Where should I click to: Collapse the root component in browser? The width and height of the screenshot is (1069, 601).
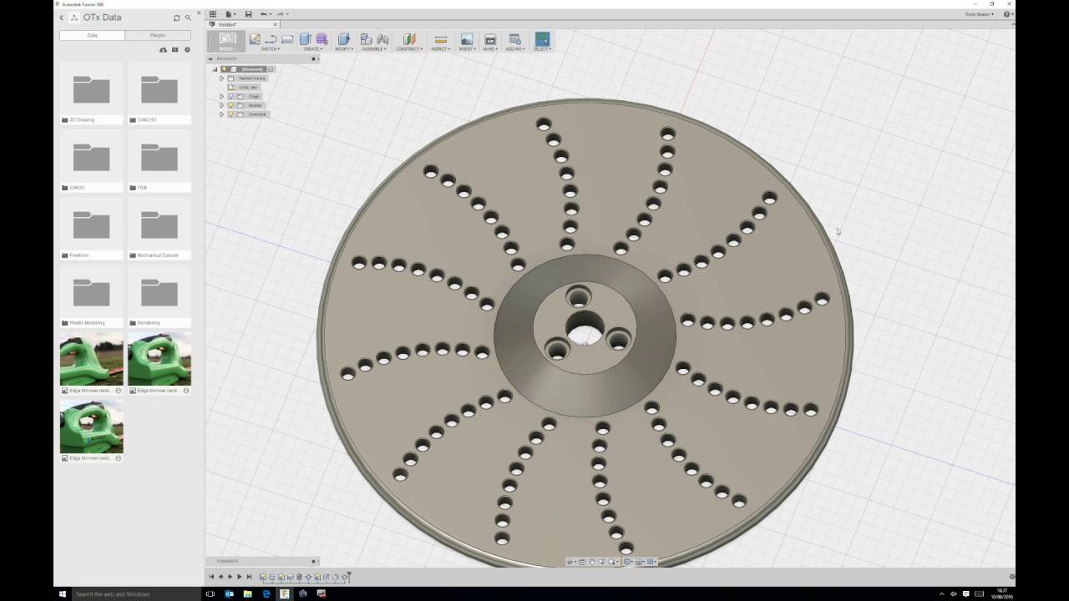coord(215,69)
